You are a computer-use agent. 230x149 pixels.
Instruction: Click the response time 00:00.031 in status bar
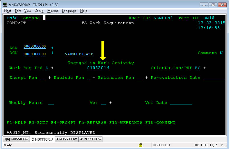pos(201,145)
